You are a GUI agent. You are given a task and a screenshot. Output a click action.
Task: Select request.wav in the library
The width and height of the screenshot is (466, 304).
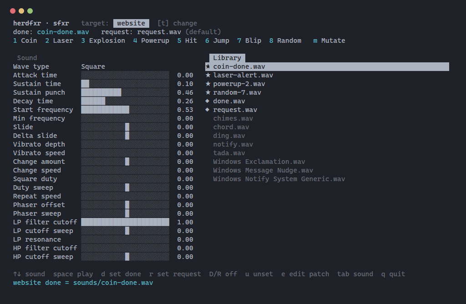pos(235,110)
